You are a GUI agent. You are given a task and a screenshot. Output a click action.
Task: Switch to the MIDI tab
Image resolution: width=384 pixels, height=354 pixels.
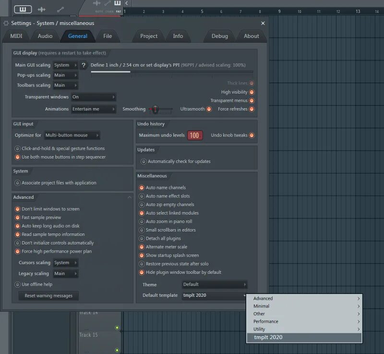pos(16,36)
